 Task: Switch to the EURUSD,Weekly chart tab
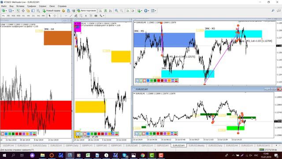(x=197, y=145)
